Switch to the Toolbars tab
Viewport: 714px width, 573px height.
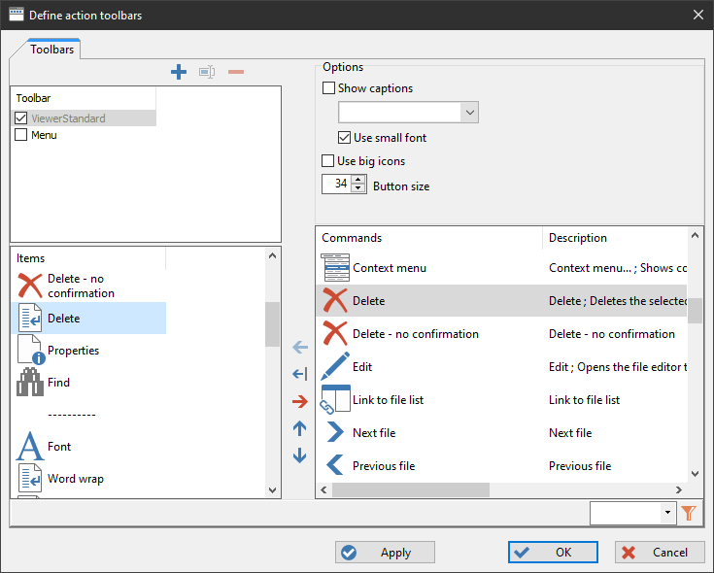point(51,49)
